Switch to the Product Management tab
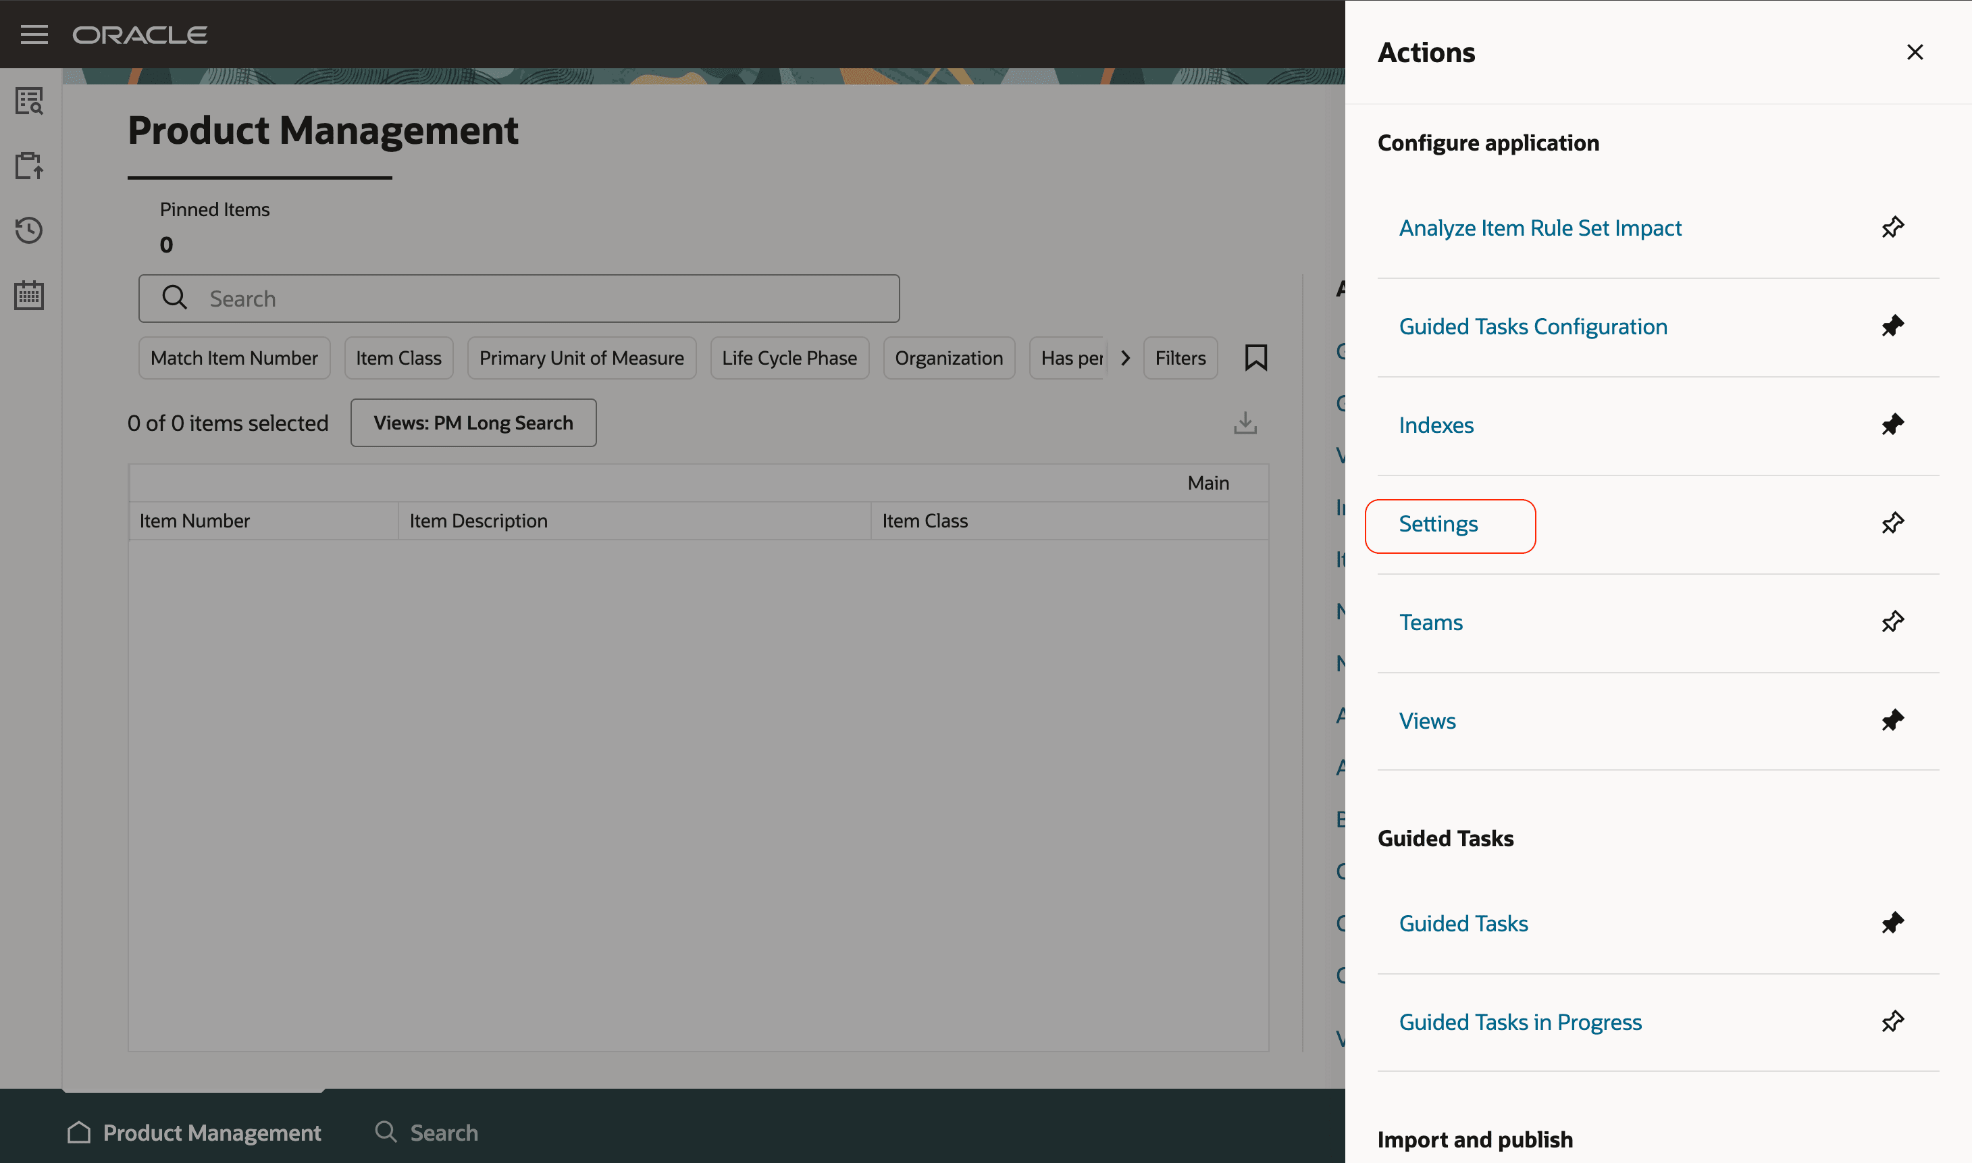 tap(194, 1132)
